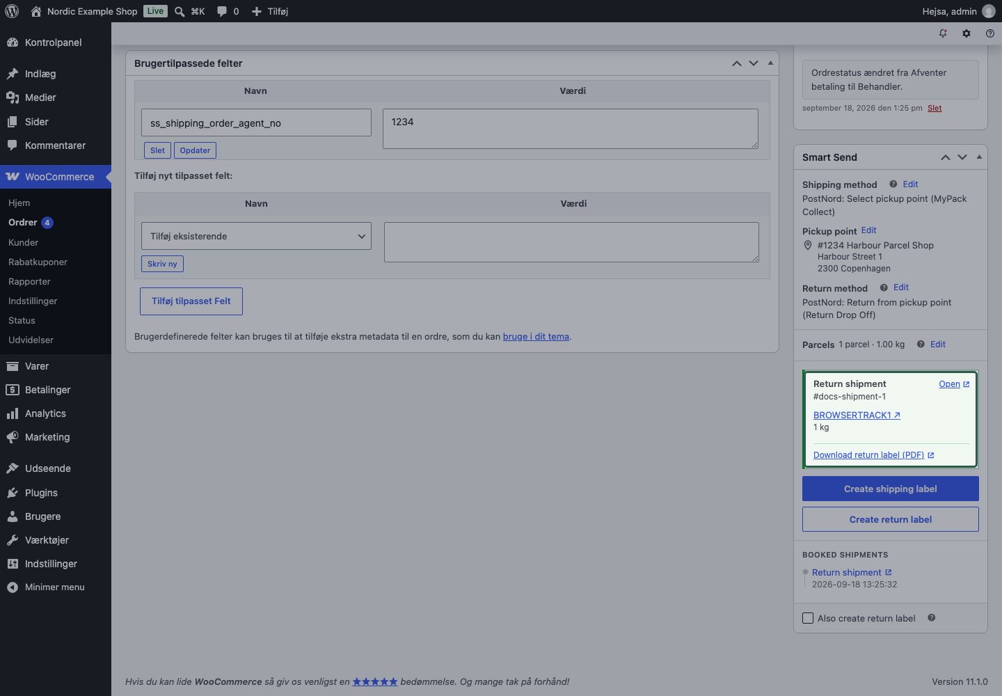
Task: Click the help question mark icon in header
Action: 990,33
